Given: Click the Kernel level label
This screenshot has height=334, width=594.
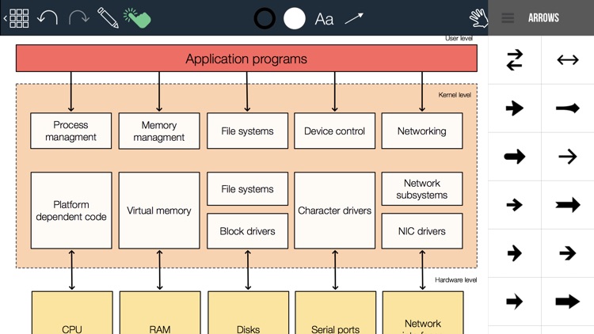Looking at the screenshot, I should (455, 95).
